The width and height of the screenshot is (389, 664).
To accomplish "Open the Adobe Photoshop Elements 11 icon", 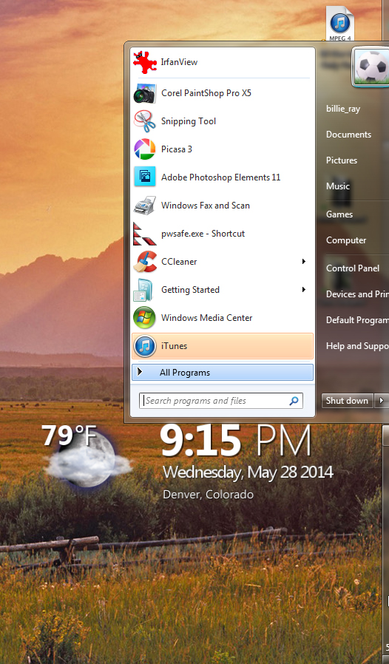I will (144, 177).
